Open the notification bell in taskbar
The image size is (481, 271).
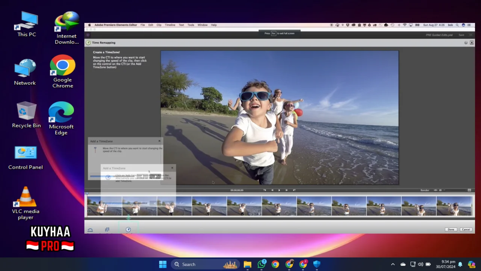coord(460,264)
